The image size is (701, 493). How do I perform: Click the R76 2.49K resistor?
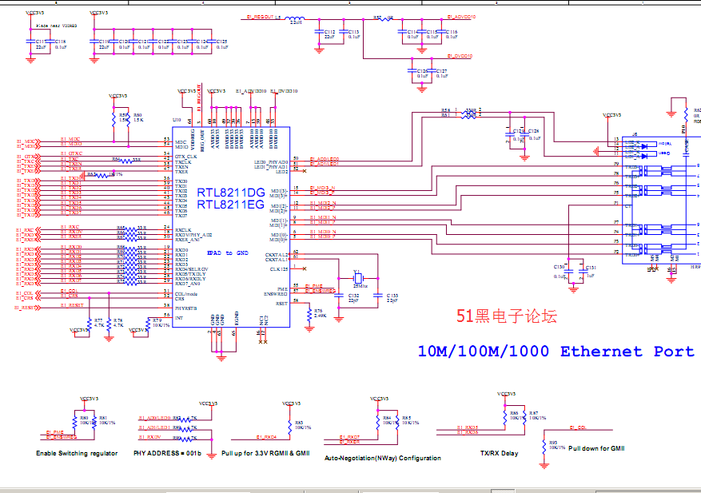pyautogui.click(x=309, y=314)
